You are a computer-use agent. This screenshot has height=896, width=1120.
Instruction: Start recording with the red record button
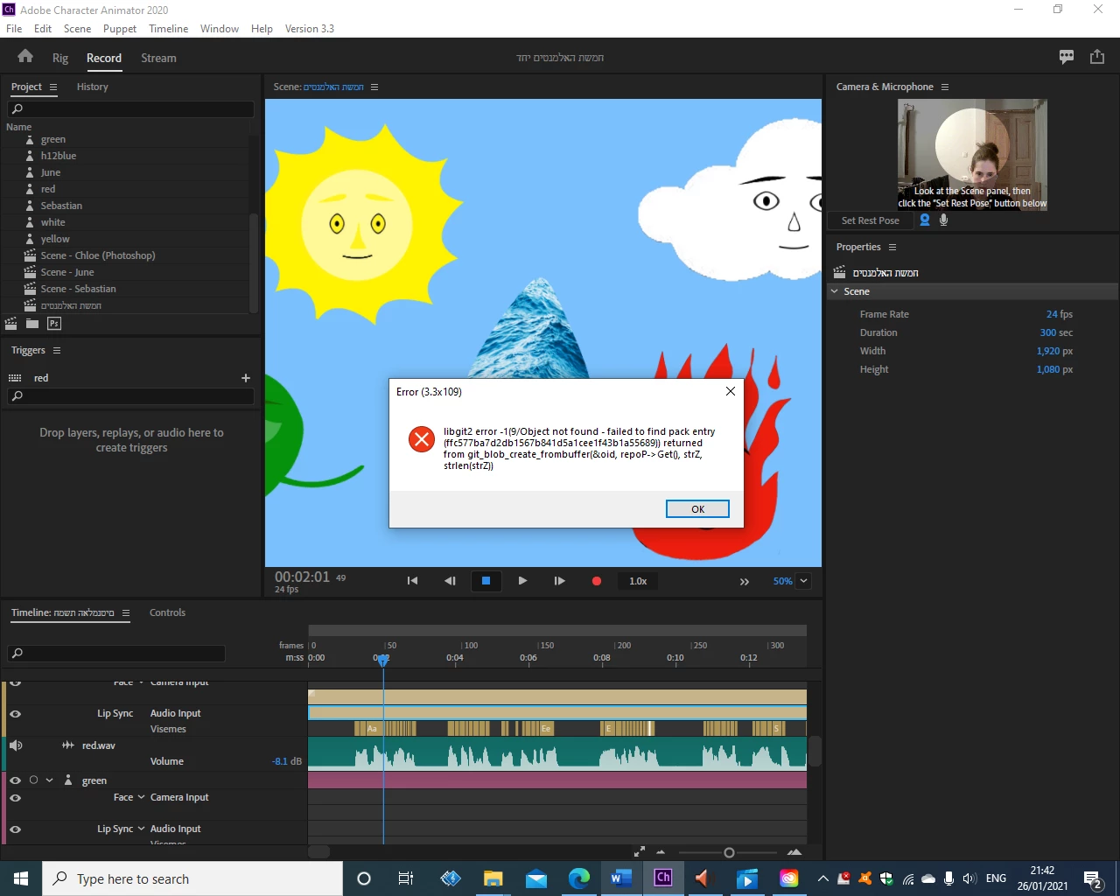point(597,581)
